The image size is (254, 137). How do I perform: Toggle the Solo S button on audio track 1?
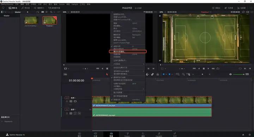pos(75,113)
